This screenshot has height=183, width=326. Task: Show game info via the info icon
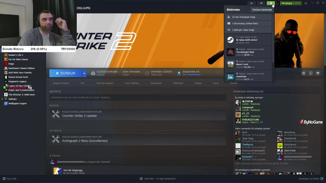311,73
